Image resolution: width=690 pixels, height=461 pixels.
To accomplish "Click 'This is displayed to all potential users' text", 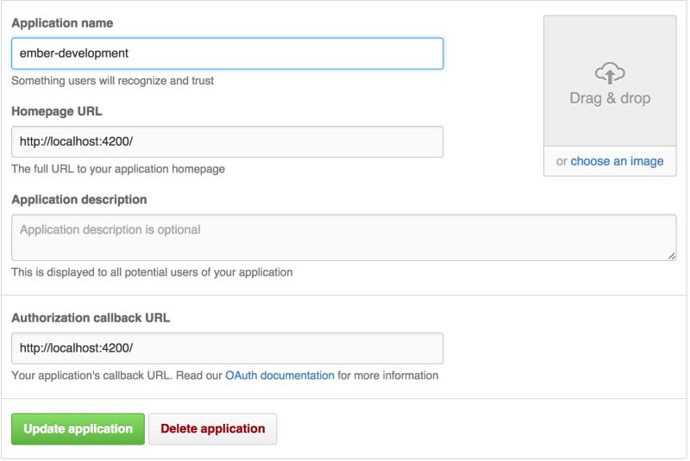I will pyautogui.click(x=152, y=272).
